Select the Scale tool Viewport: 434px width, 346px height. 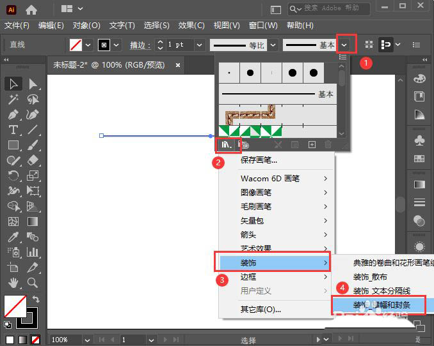33,176
